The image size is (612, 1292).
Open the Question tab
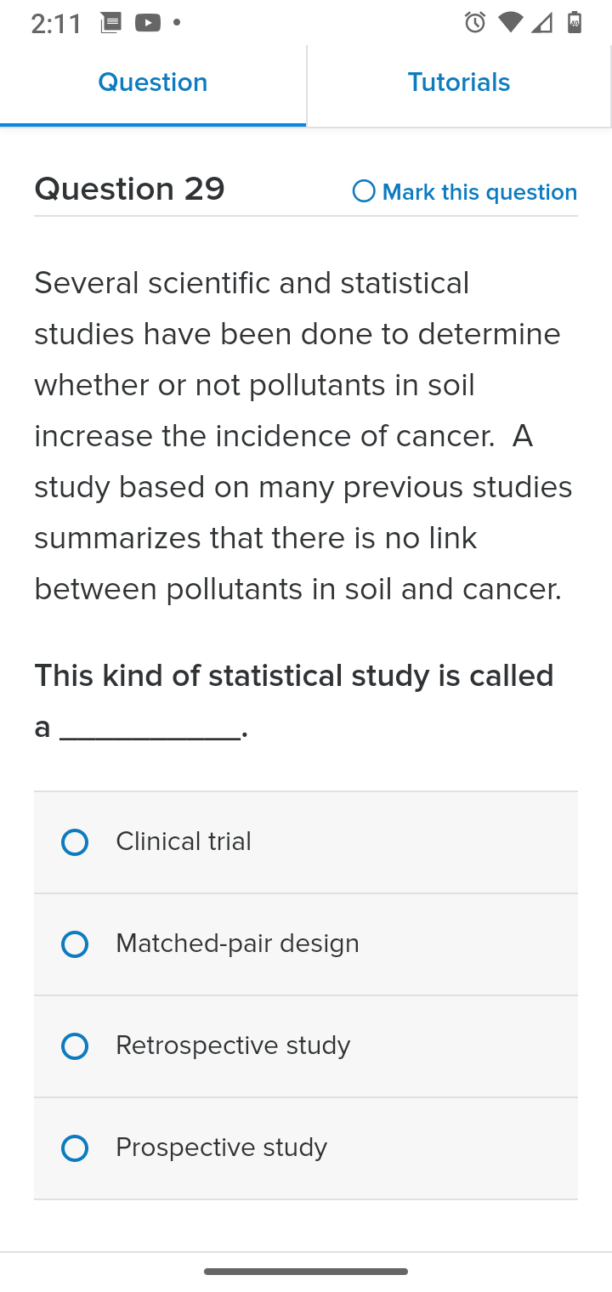point(153,84)
